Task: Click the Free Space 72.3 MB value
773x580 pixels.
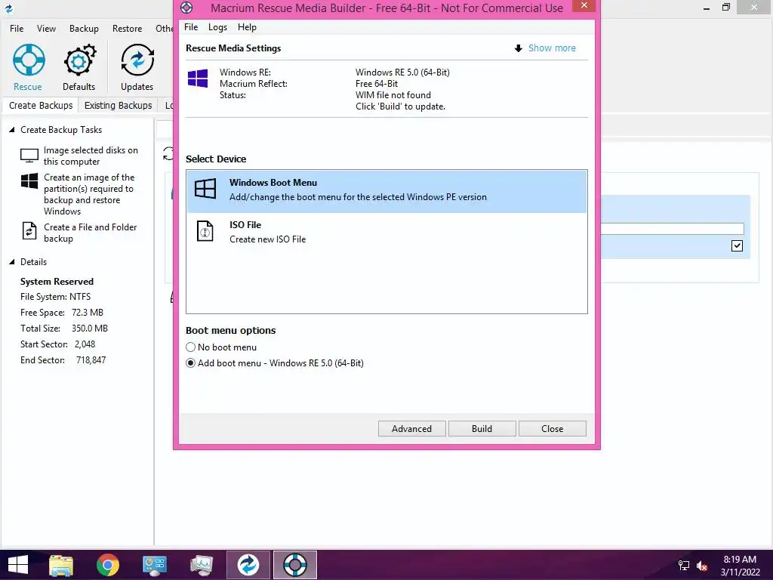Action: (88, 313)
